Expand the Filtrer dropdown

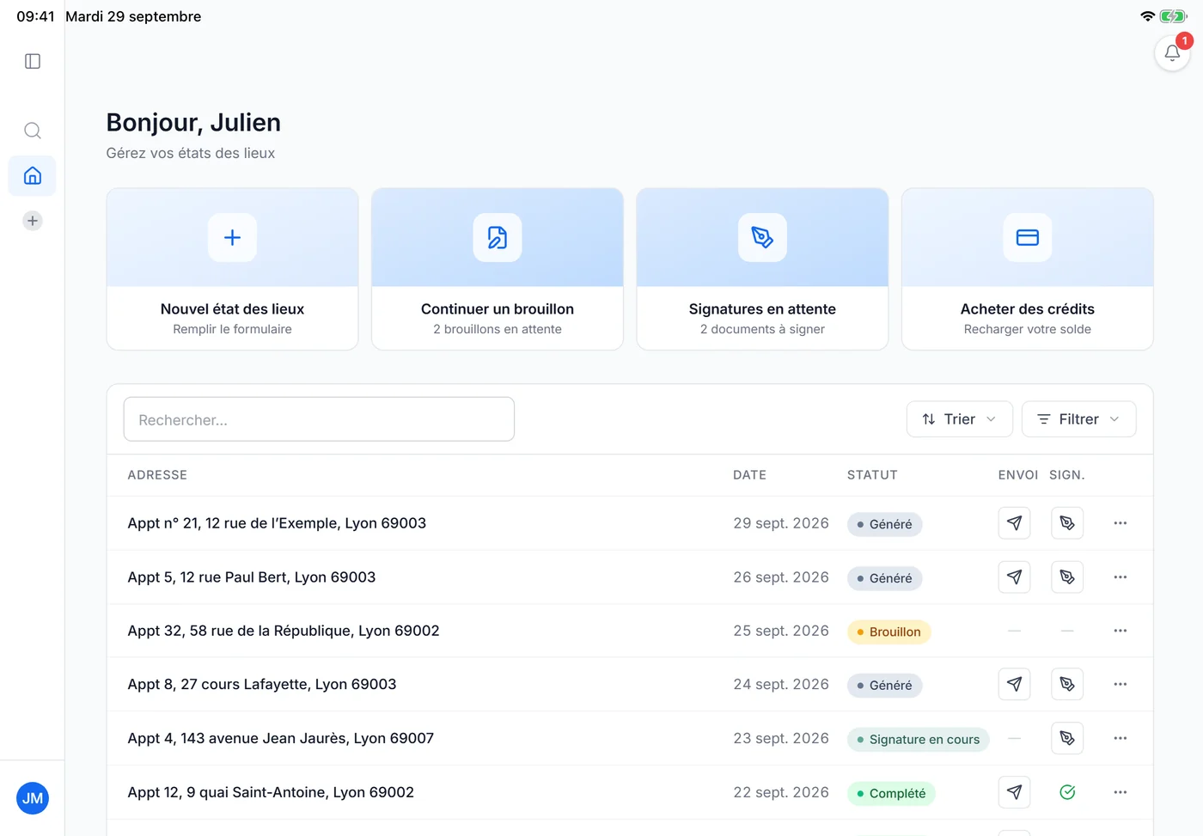pos(1079,419)
